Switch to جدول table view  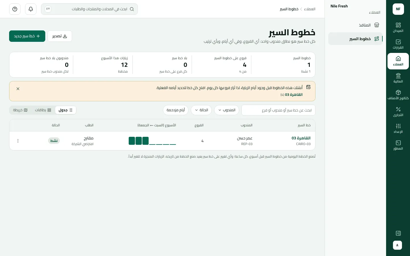click(x=66, y=110)
